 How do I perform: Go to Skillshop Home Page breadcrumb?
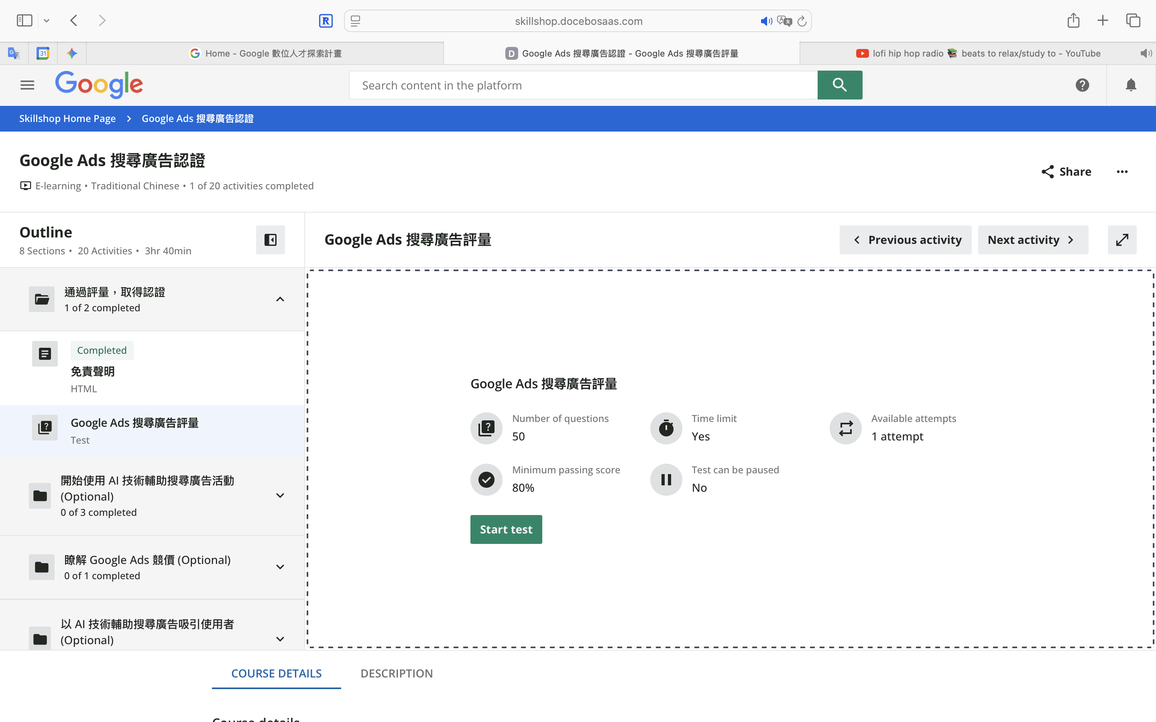67,118
